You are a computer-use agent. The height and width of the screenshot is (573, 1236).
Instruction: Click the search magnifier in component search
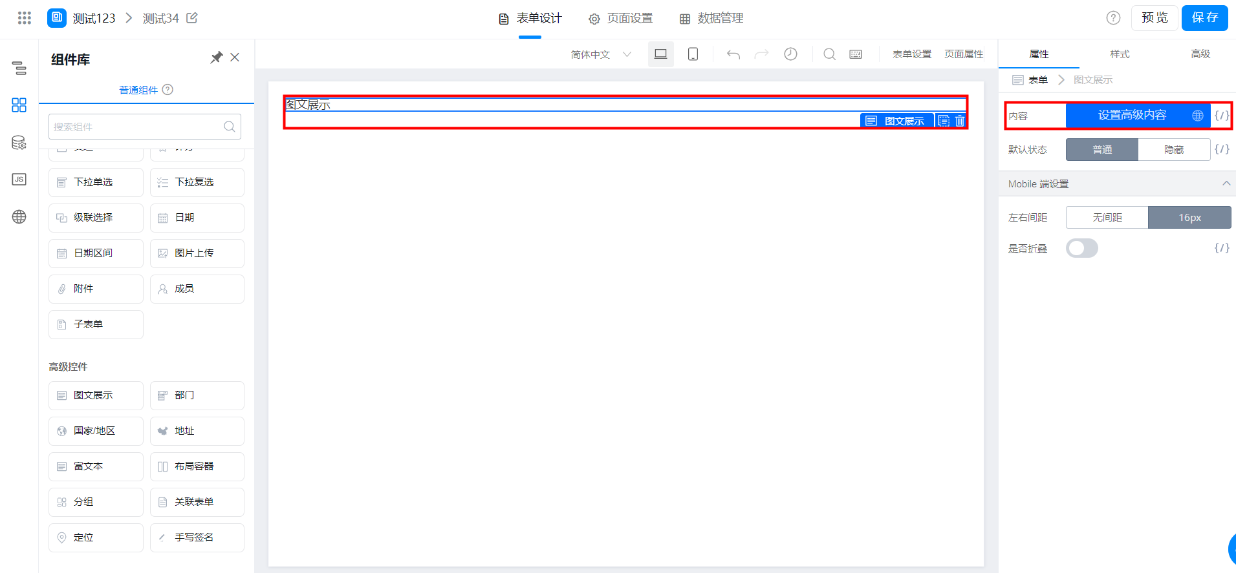(230, 127)
